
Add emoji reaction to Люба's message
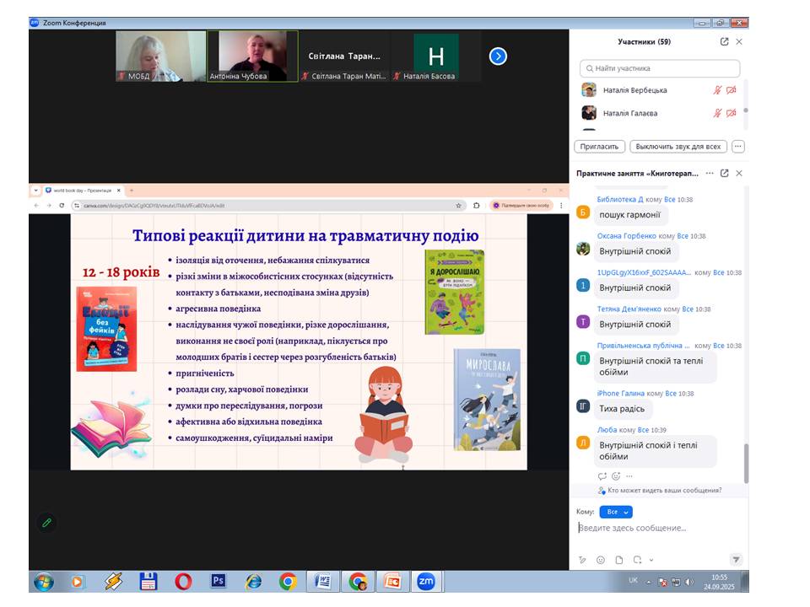point(615,476)
